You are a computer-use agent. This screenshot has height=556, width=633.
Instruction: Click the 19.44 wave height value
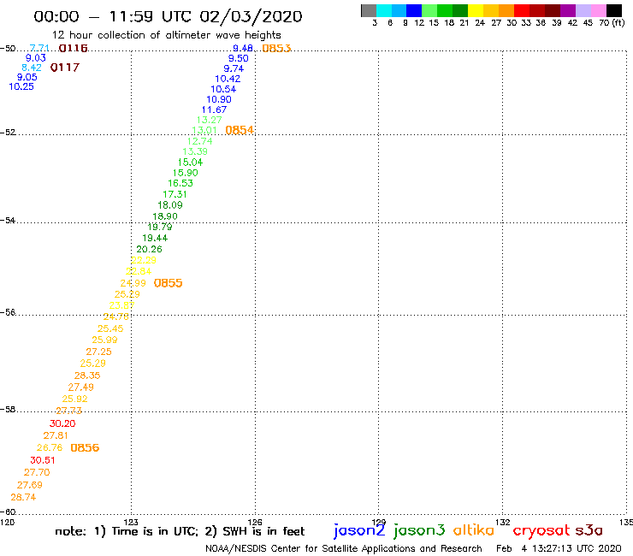pyautogui.click(x=155, y=238)
